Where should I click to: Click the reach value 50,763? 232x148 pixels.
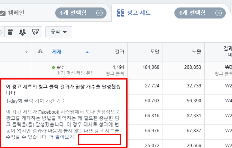tap(152, 101)
